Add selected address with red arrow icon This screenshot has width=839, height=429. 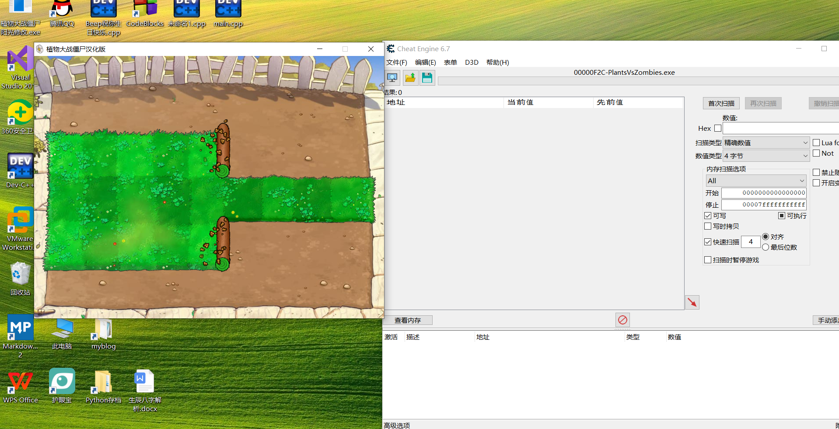692,302
